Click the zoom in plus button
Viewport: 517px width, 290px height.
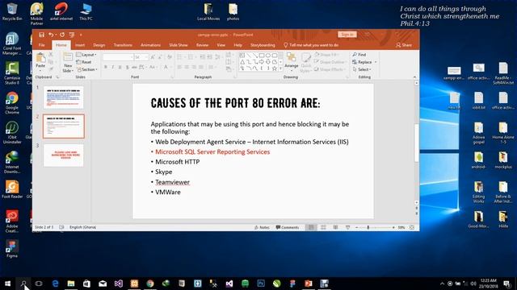393,227
